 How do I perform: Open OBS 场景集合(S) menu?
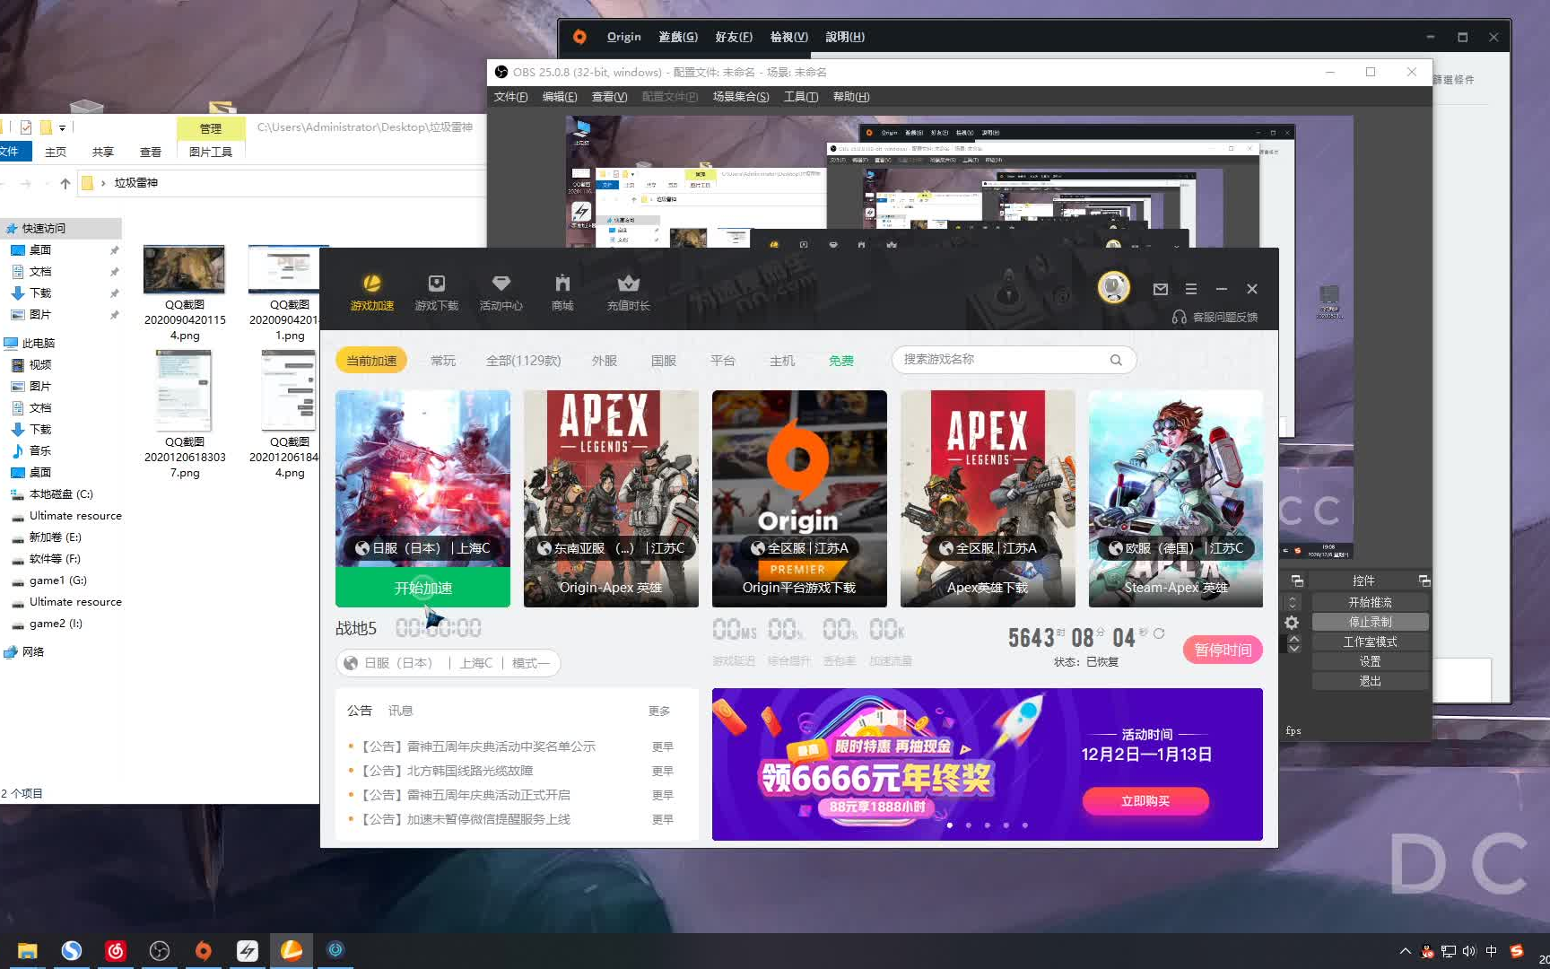(x=741, y=97)
